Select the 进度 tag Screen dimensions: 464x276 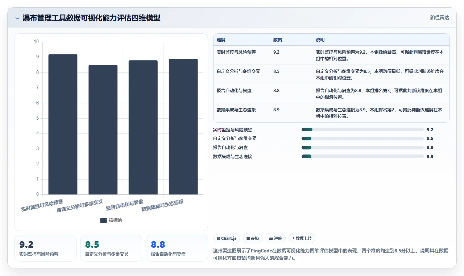[275, 238]
